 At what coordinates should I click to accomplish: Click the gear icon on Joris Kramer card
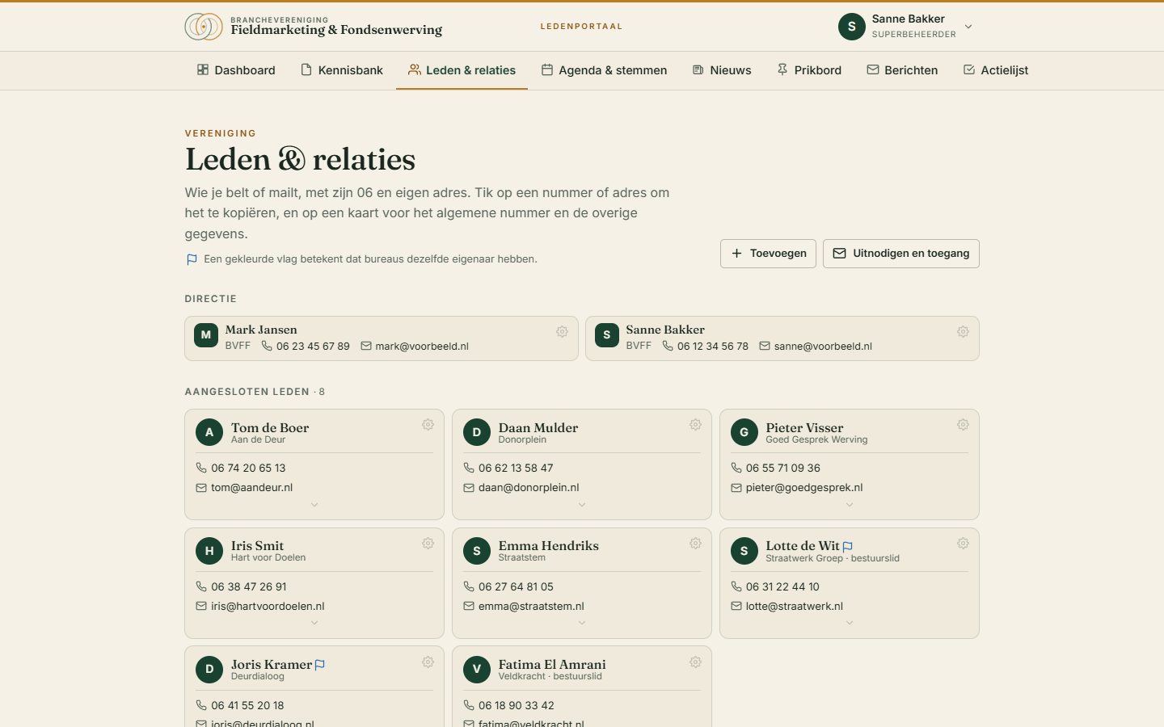[x=428, y=662]
